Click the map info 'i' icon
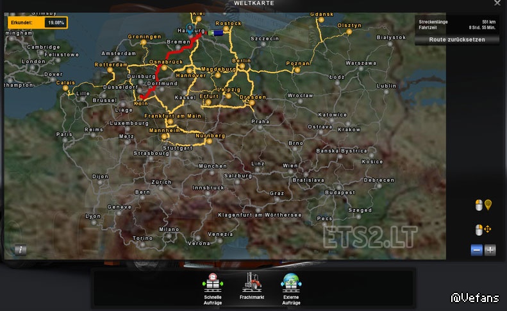Image resolution: width=507 pixels, height=311 pixels. 21,249
